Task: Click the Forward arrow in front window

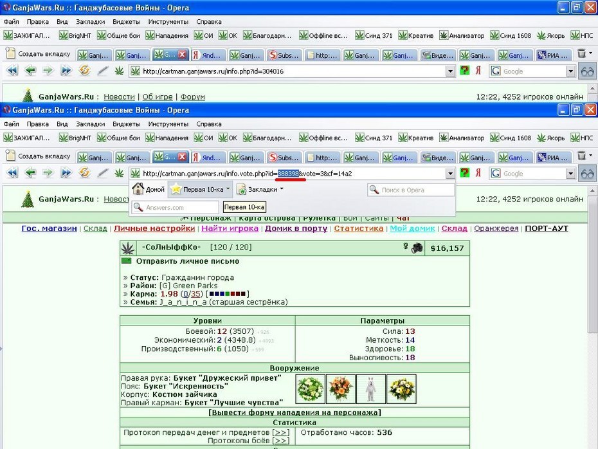Action: [48, 173]
